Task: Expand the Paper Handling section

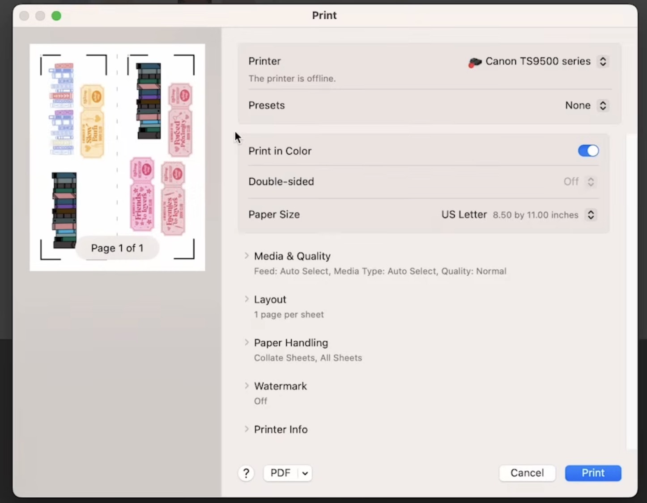Action: 247,343
